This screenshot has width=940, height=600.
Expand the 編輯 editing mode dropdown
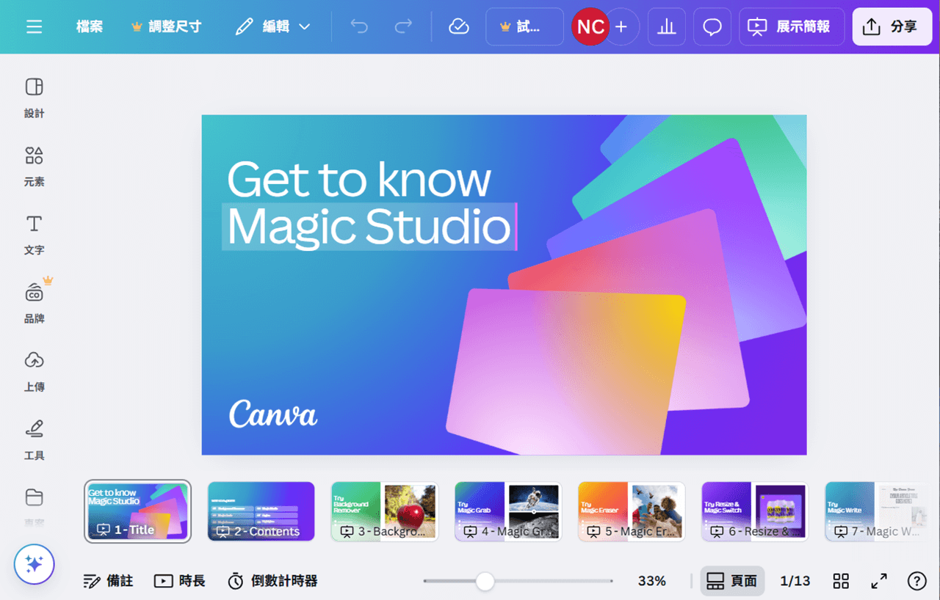pos(273,27)
